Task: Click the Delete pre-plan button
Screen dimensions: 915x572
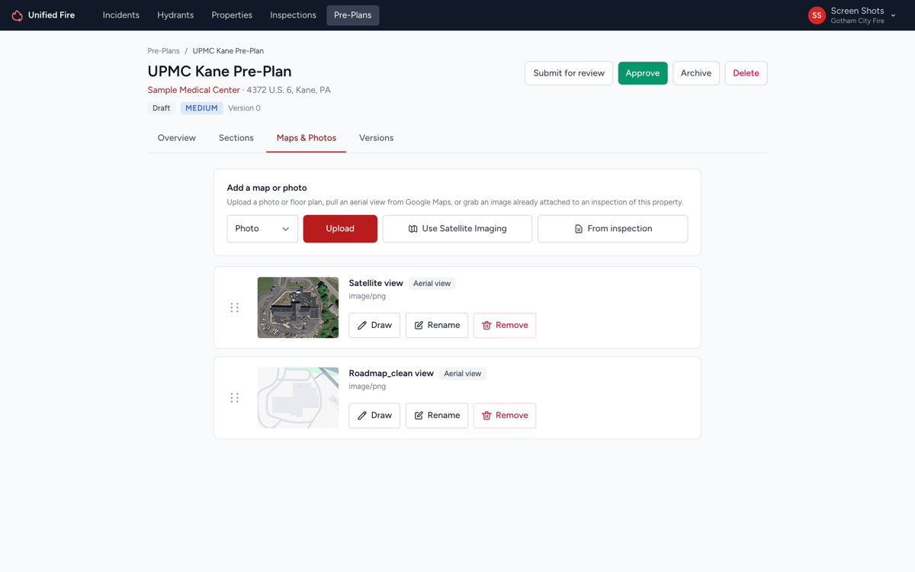Action: (x=746, y=73)
